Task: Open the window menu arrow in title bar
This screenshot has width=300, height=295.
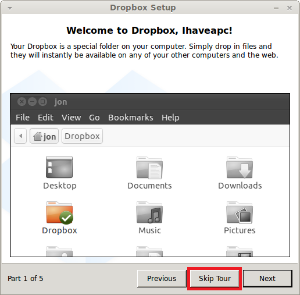Action: tap(10, 8)
